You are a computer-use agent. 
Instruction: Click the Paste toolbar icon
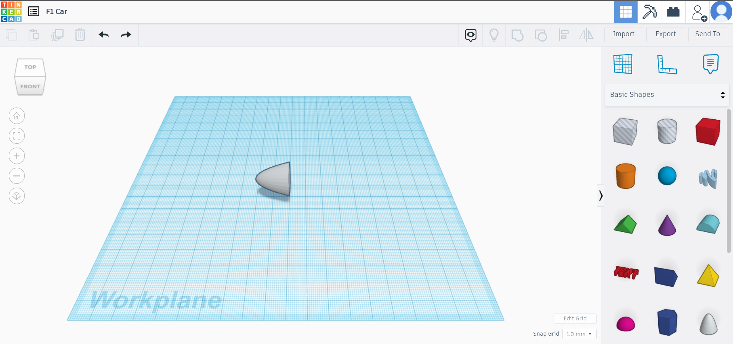[34, 35]
